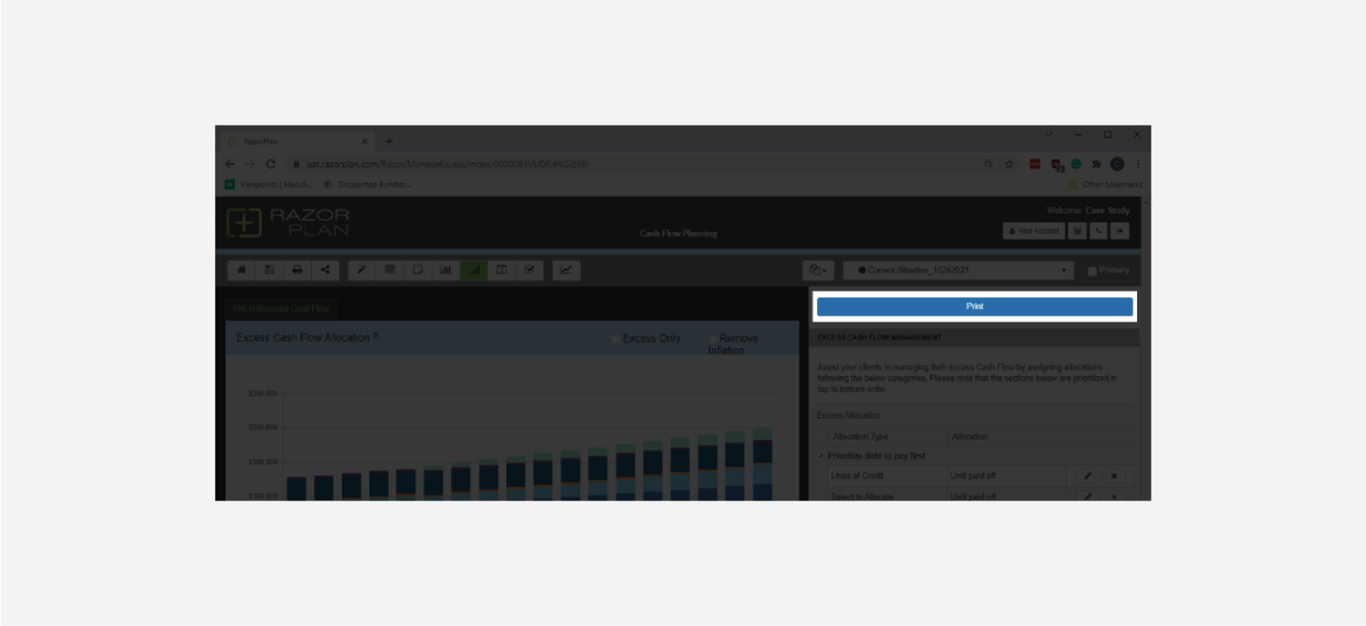Click the phone contact icon in the header
Screen dimensions: 1366x626
pyautogui.click(x=1098, y=231)
